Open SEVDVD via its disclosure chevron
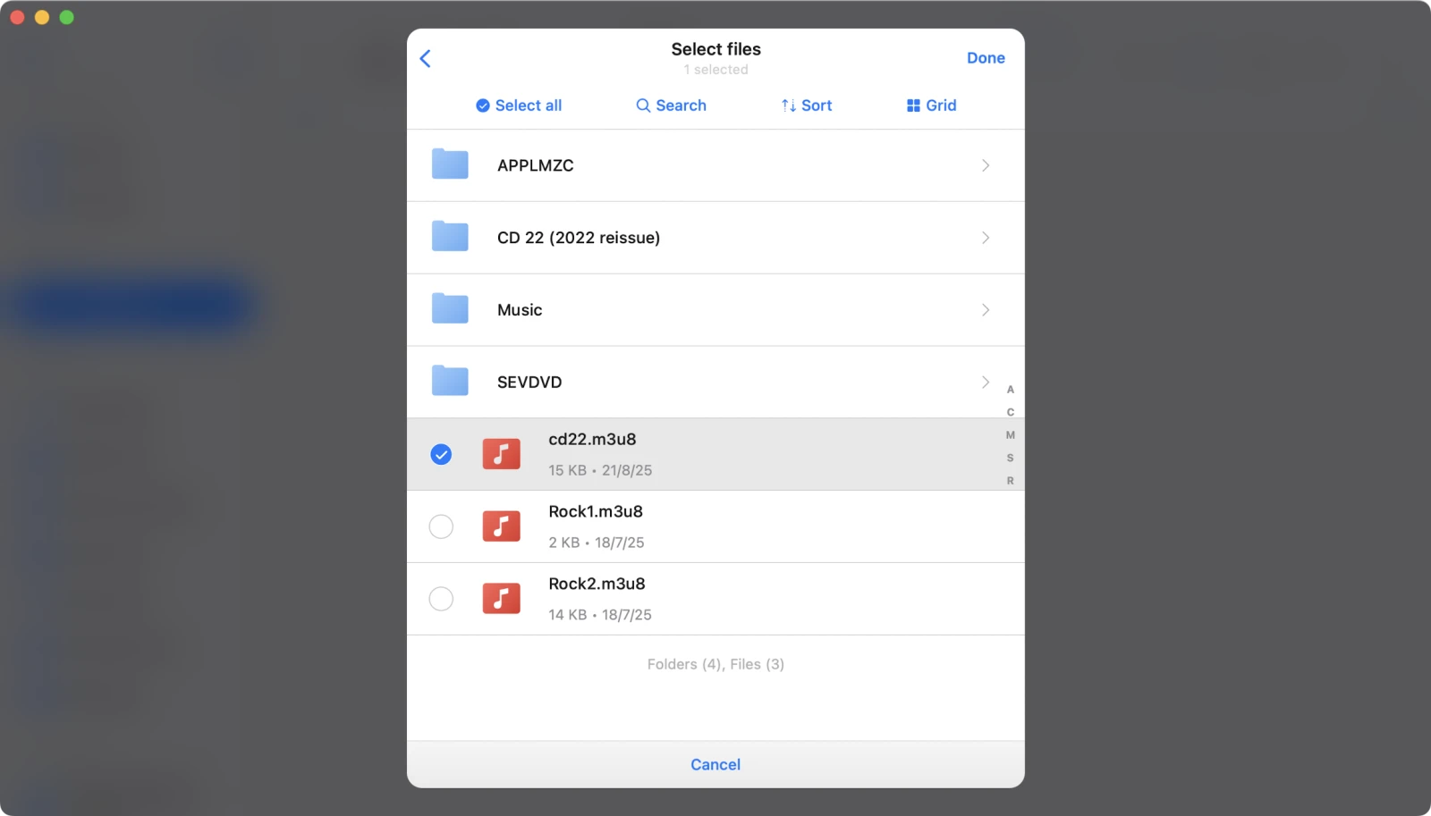Viewport: 1431px width, 816px height. [x=985, y=382]
